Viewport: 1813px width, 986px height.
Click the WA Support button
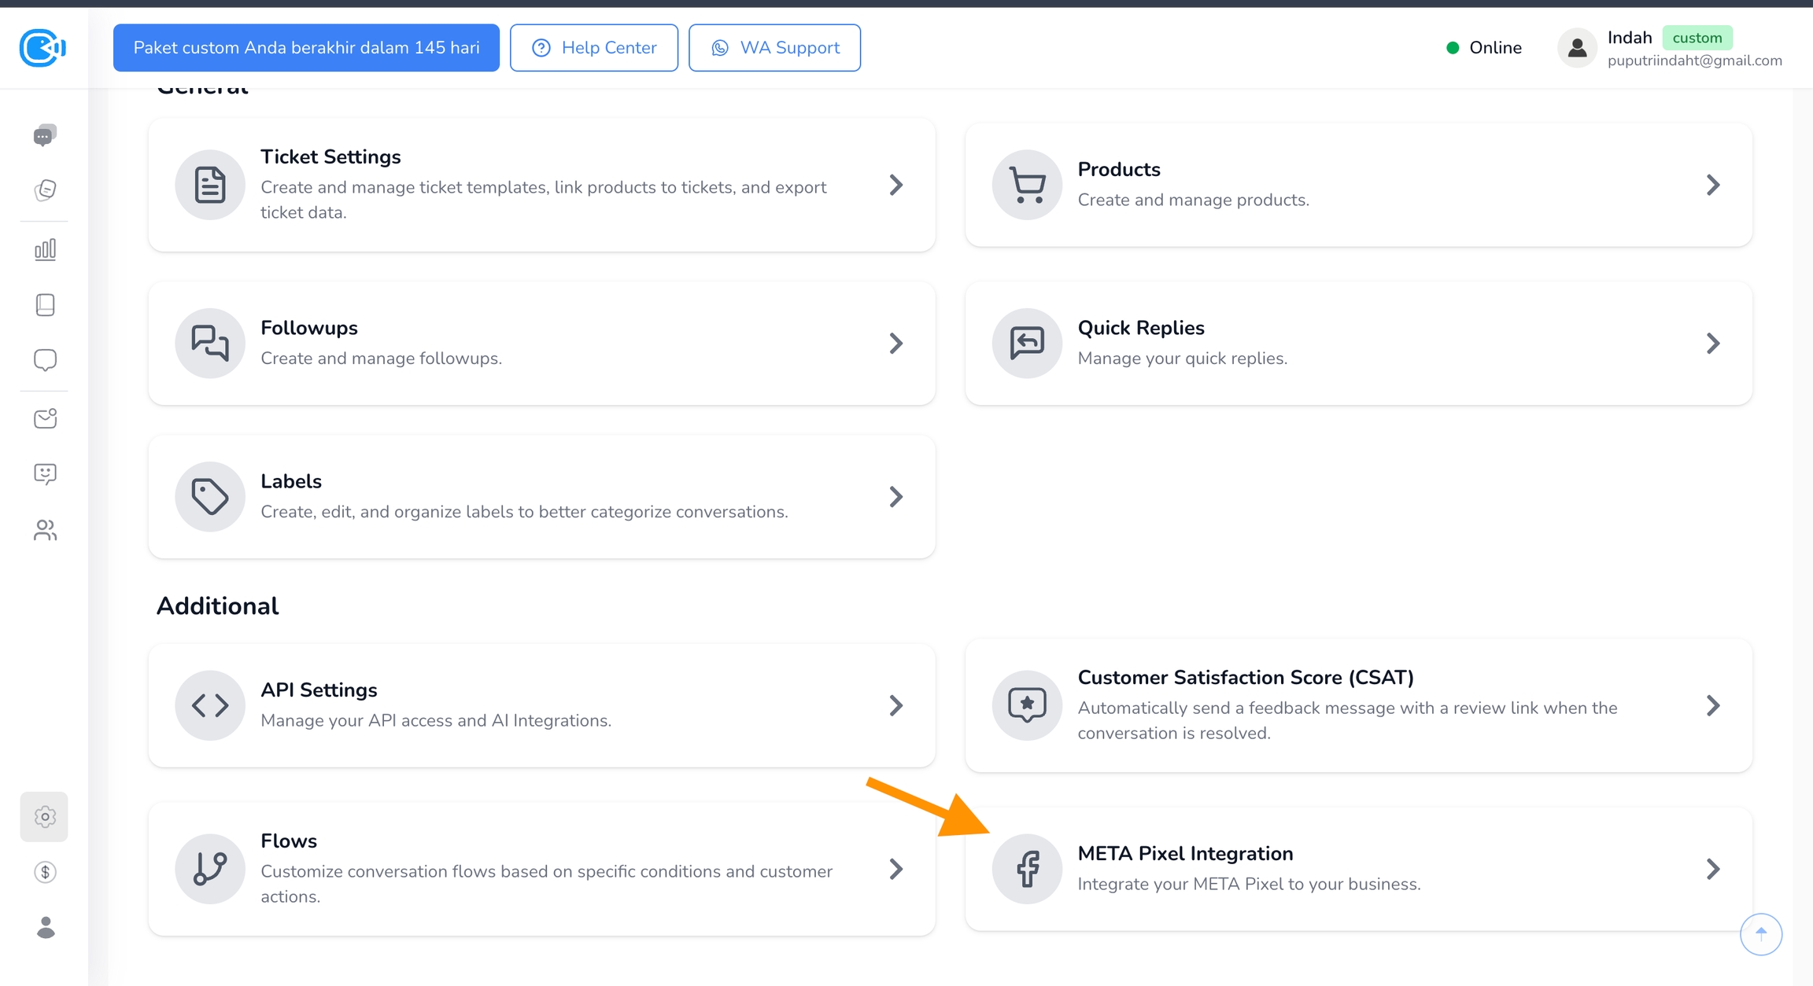pyautogui.click(x=774, y=48)
